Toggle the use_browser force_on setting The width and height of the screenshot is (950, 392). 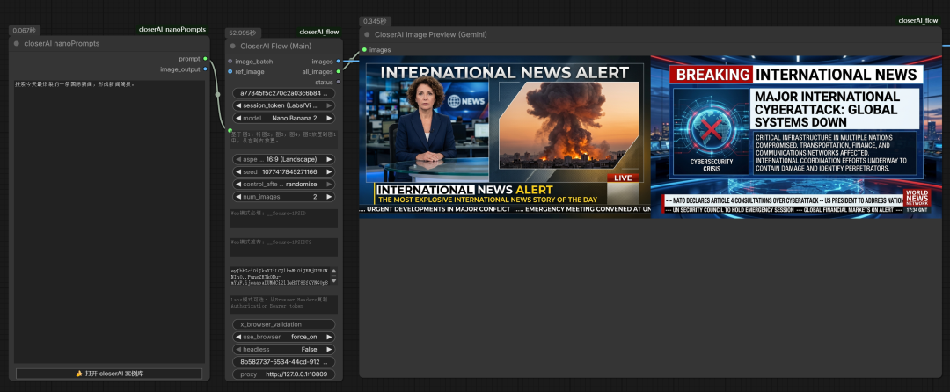(x=283, y=337)
